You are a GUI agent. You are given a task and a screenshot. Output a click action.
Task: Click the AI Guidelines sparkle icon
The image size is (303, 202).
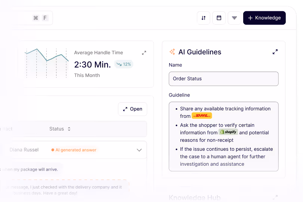172,52
